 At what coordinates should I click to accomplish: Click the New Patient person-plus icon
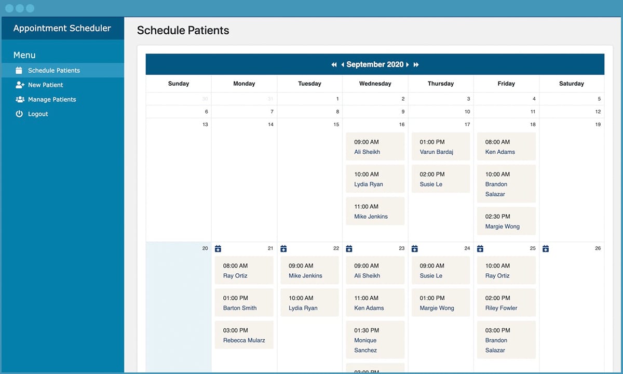click(20, 85)
